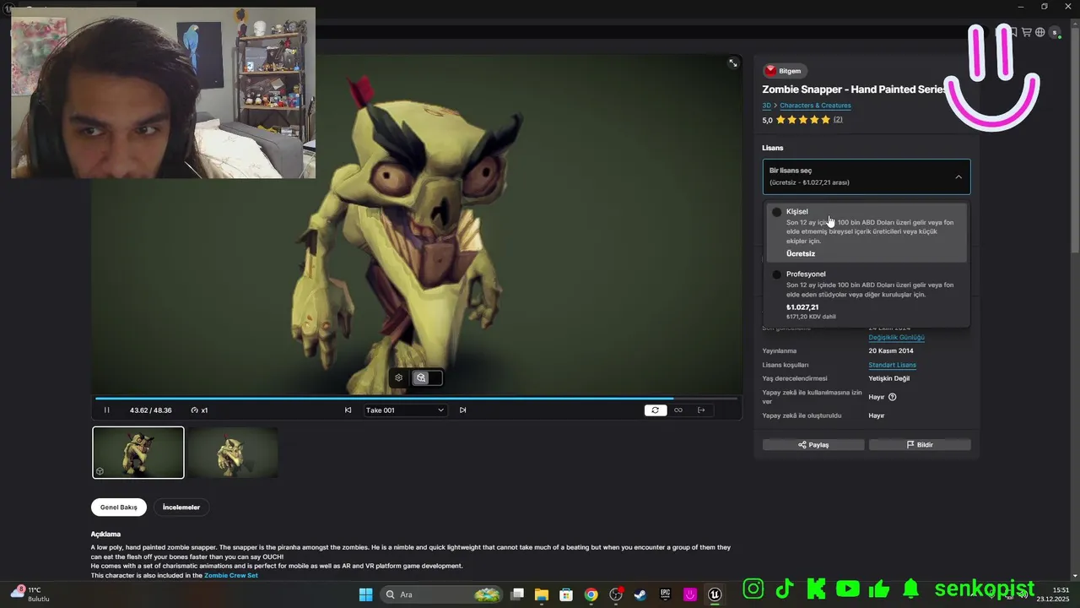Viewport: 1080px width, 608px height.
Task: Switch to the Genel Bakış tab
Action: coord(119,508)
